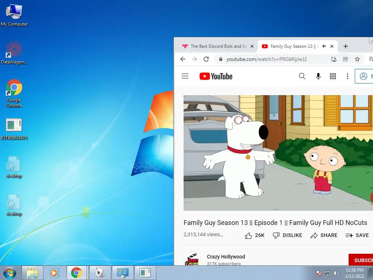
Task: Share the Family Guy video
Action: click(x=324, y=235)
